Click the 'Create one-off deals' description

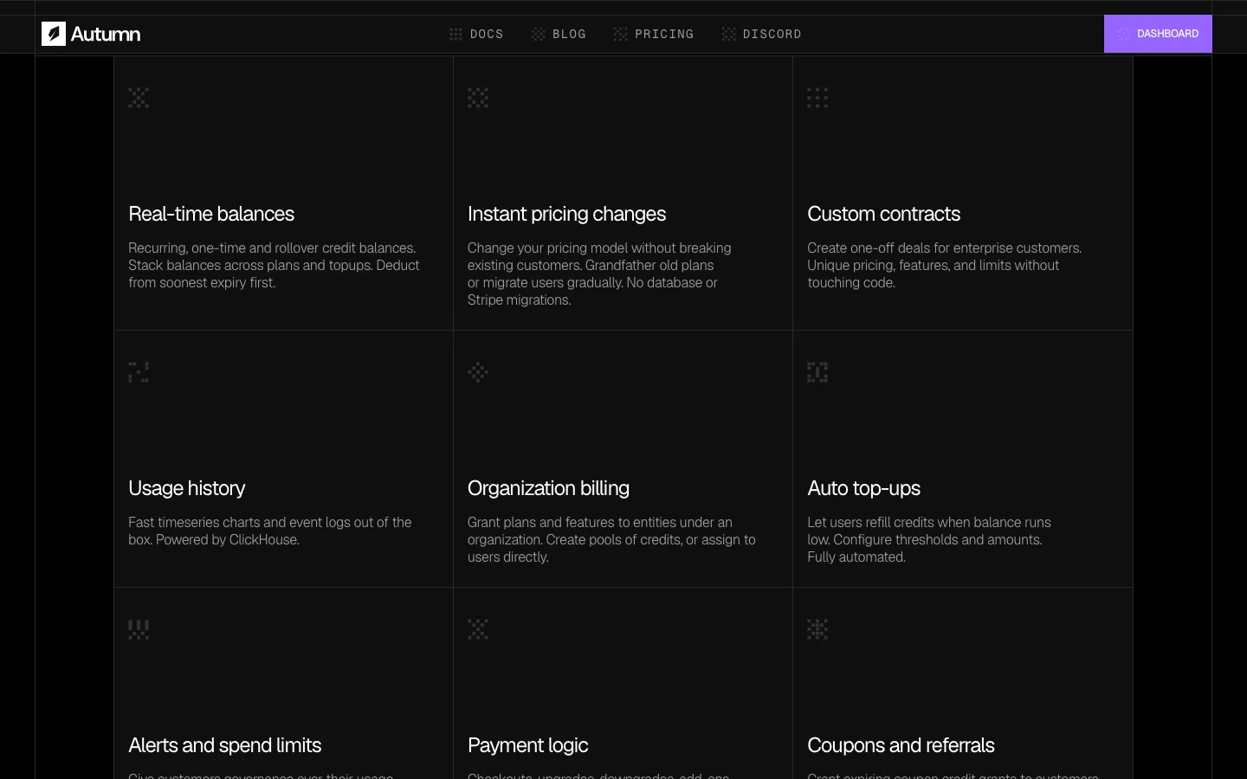tap(944, 265)
